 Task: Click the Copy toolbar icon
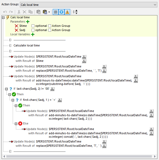(30, 12)
